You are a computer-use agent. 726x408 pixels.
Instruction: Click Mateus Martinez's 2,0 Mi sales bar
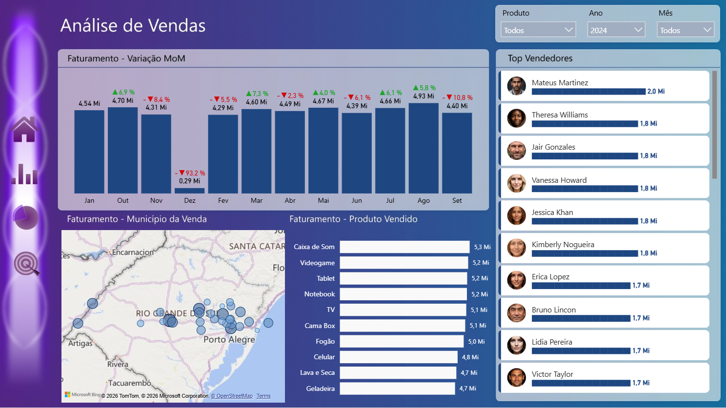pos(589,91)
